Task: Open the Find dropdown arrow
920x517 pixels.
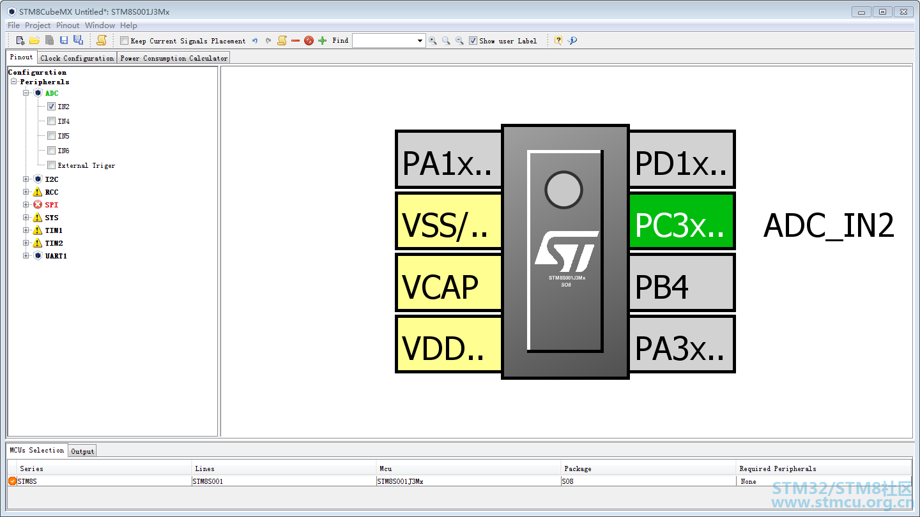Action: coord(420,41)
